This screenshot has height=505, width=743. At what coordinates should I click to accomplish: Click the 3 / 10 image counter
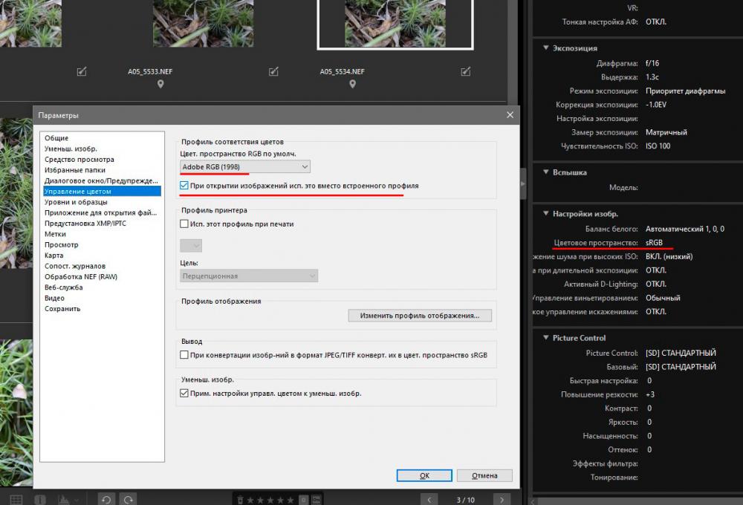tap(465, 500)
